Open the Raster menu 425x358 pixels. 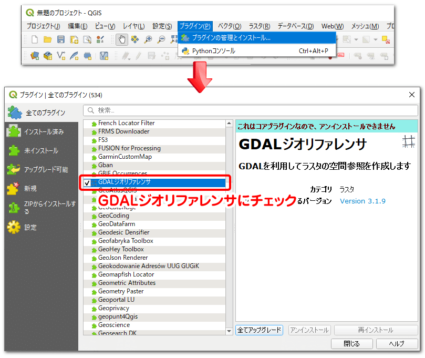pos(260,26)
